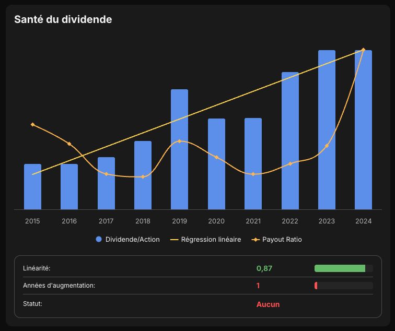Click the red Années d'augmentation progress bar
This screenshot has width=395, height=331.
point(316,286)
